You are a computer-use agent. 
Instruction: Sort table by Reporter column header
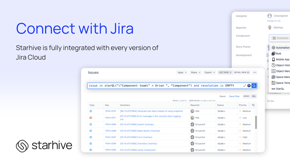click(x=195, y=105)
